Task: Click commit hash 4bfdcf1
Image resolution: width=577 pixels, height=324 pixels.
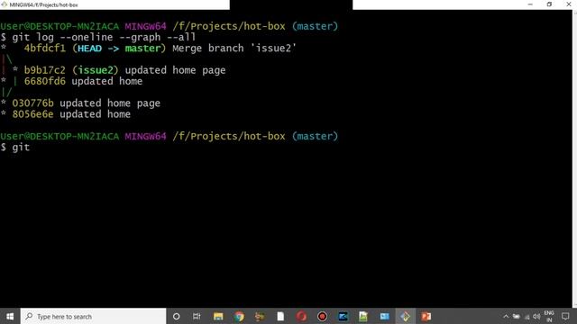Action: (x=45, y=48)
